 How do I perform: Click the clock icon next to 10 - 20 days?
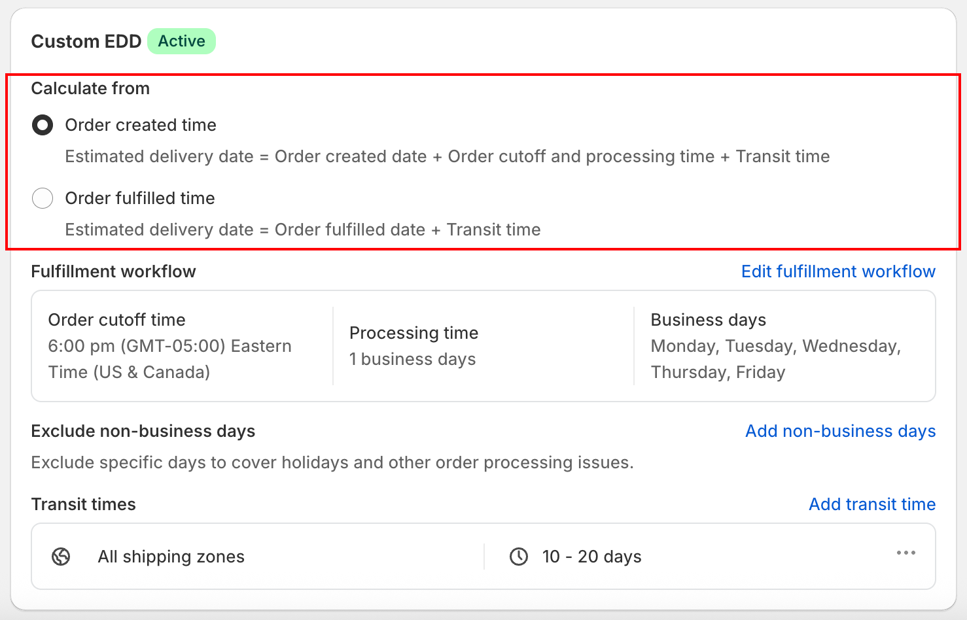(x=519, y=557)
